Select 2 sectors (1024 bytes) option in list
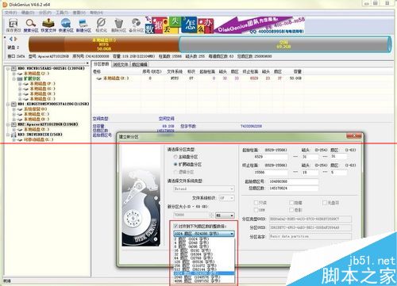397x286 pixels. pyautogui.click(x=204, y=239)
